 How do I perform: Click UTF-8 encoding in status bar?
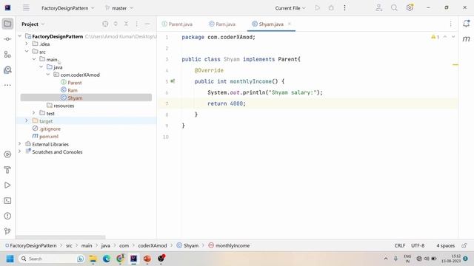pyautogui.click(x=418, y=245)
